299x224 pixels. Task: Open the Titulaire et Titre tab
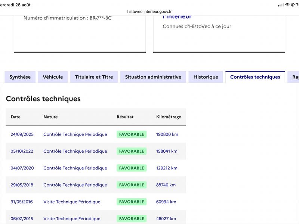click(94, 77)
